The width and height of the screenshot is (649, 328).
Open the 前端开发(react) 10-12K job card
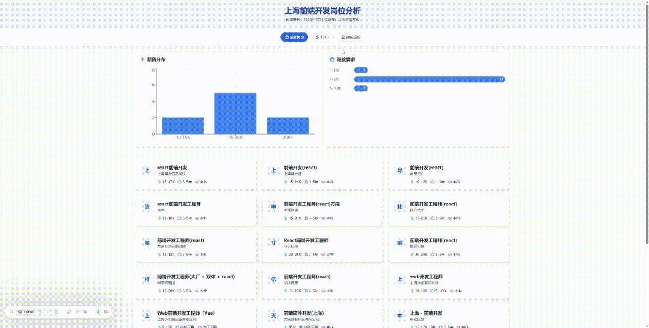pyautogui.click(x=449, y=175)
